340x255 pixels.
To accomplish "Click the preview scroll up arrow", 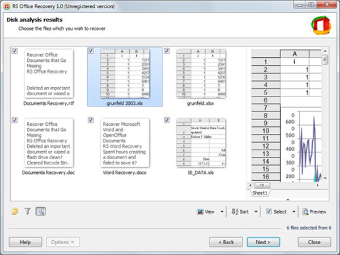I will pyautogui.click(x=325, y=51).
